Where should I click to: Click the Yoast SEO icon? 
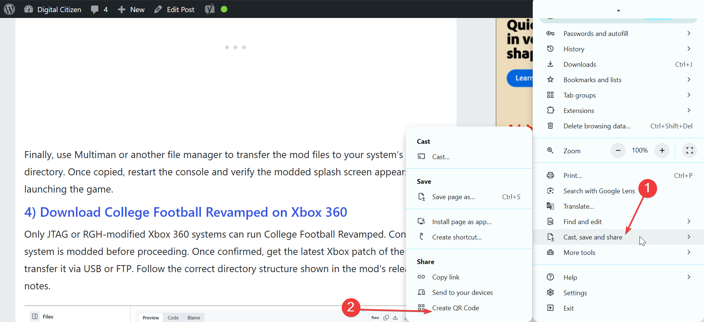point(210,9)
